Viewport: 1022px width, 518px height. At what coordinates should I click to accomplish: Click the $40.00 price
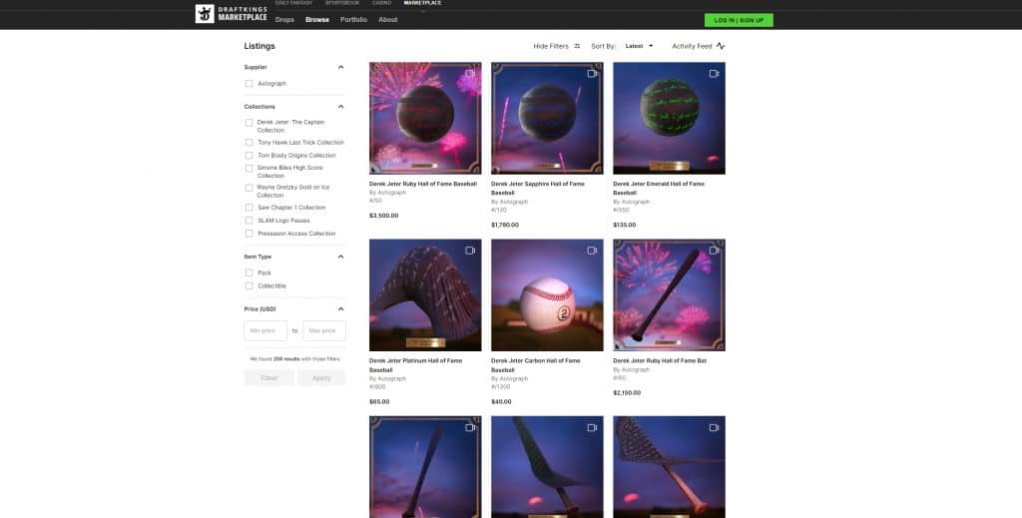click(501, 402)
